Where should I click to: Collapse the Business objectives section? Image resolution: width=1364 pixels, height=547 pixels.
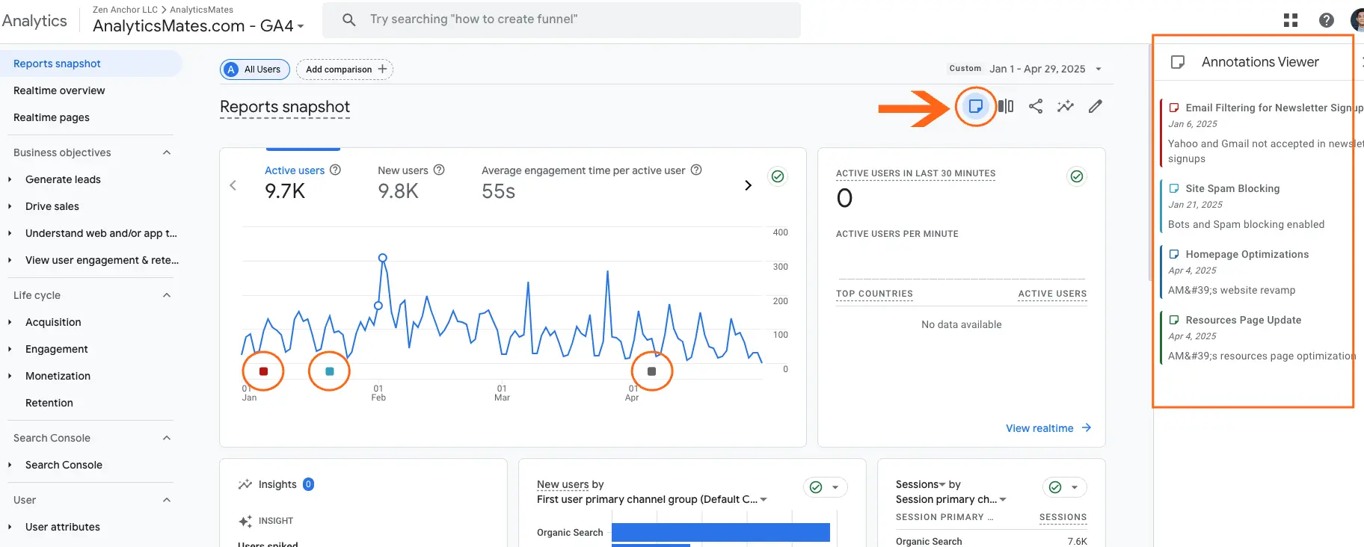coord(167,152)
